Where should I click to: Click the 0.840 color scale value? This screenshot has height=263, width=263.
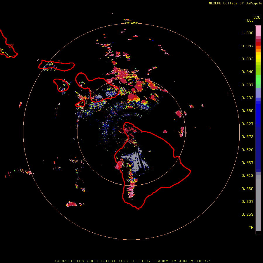(x=248, y=72)
